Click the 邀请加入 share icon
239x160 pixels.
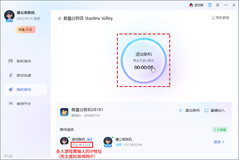tap(207, 110)
